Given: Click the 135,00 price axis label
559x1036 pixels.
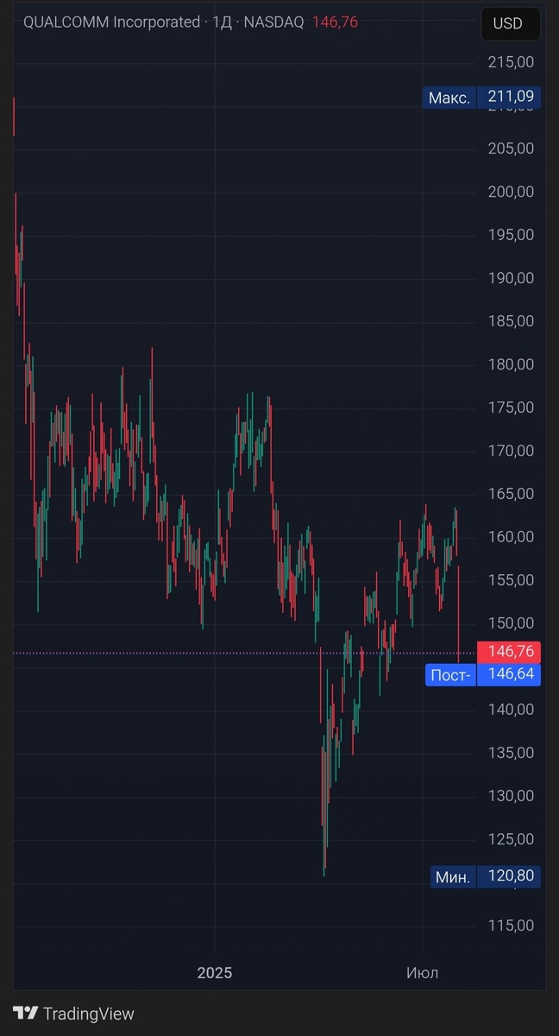Looking at the screenshot, I should click(x=511, y=753).
